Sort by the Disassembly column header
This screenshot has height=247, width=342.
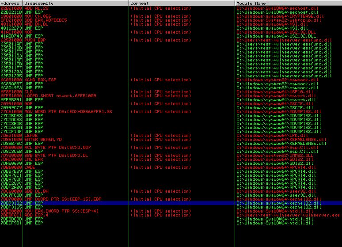click(76, 3)
